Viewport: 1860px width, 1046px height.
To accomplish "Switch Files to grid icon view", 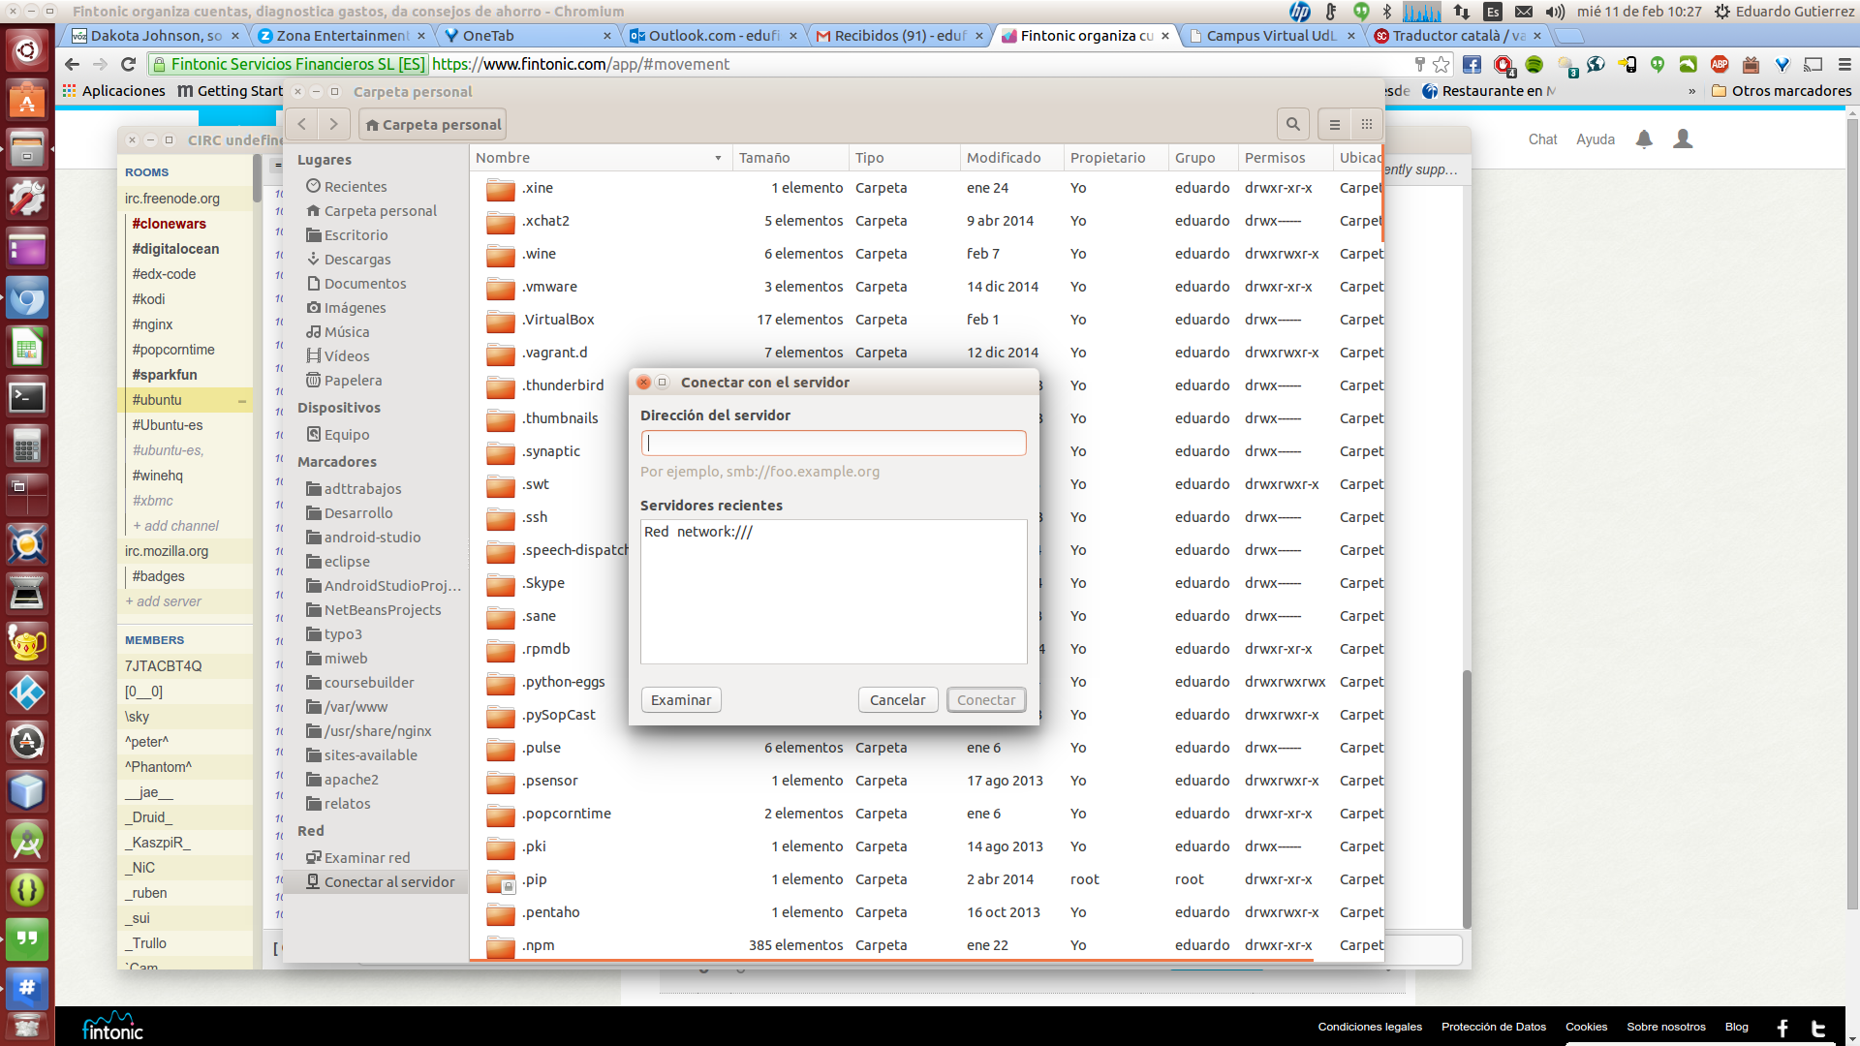I will coord(1366,124).
